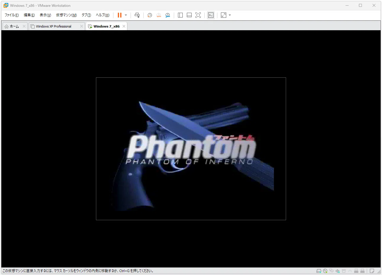Switch to console view
382x275 pixels.
click(x=211, y=15)
